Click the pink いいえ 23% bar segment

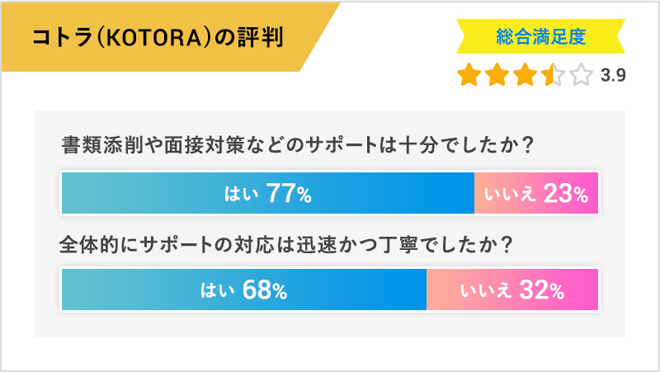coord(536,194)
